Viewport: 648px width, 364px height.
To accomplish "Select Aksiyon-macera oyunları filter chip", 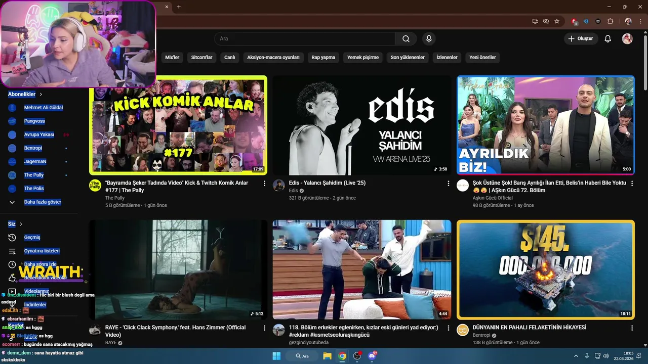I will [273, 58].
